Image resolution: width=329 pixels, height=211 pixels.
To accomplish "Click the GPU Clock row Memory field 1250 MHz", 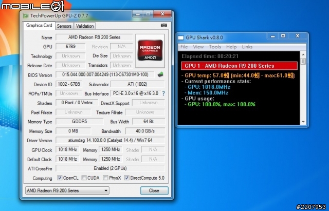I will [111, 149].
